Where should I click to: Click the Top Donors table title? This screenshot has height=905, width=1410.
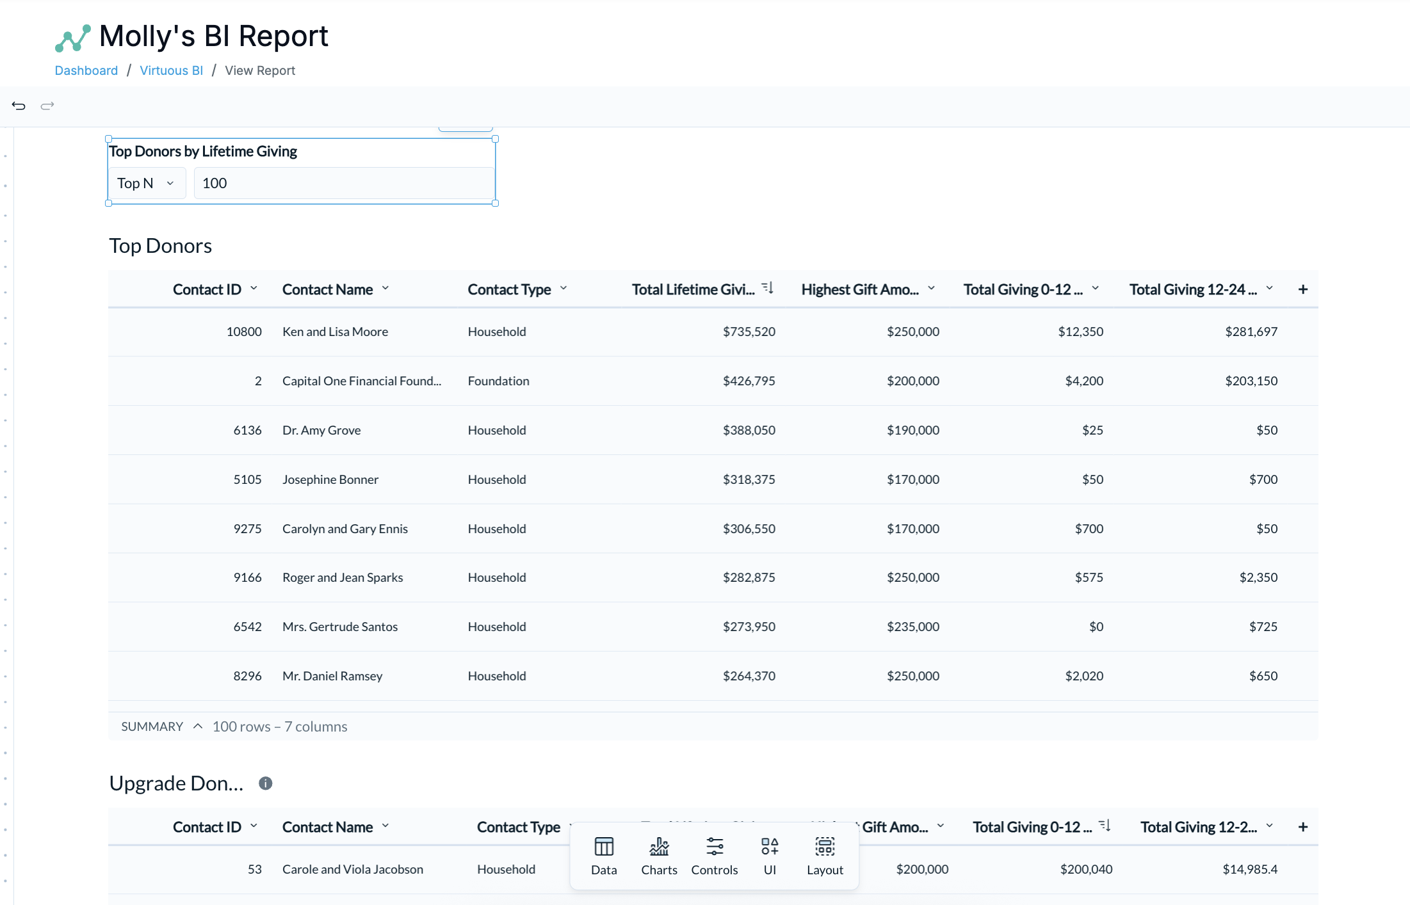tap(160, 246)
